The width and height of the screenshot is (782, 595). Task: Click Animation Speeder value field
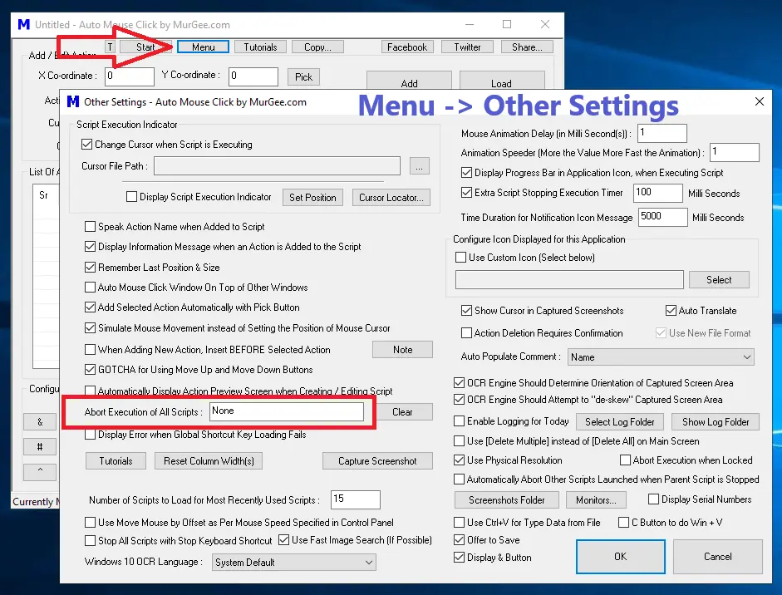[734, 153]
